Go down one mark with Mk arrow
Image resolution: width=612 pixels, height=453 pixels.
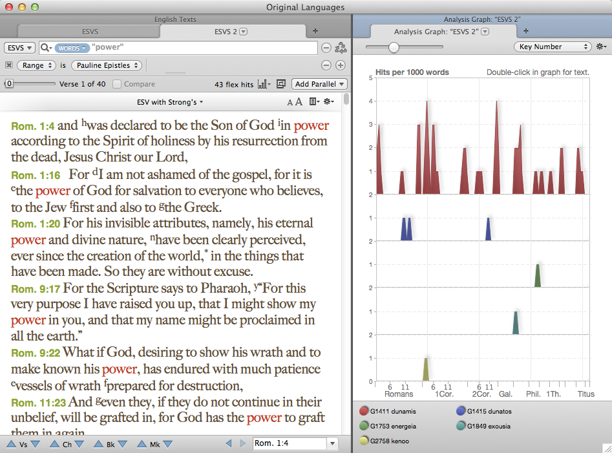coord(168,444)
